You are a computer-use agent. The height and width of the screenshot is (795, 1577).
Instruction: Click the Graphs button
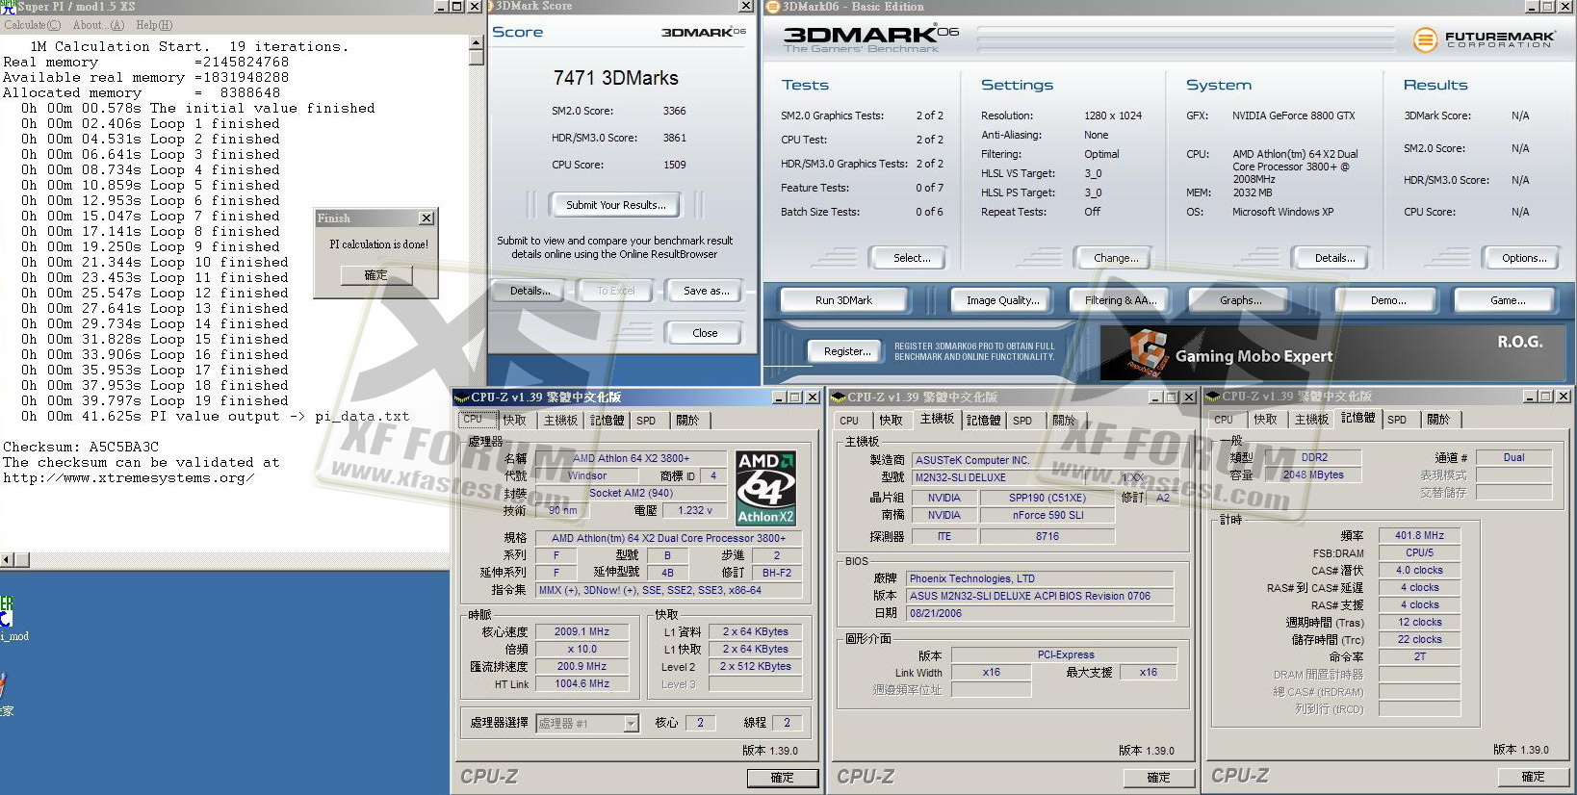[x=1240, y=300]
